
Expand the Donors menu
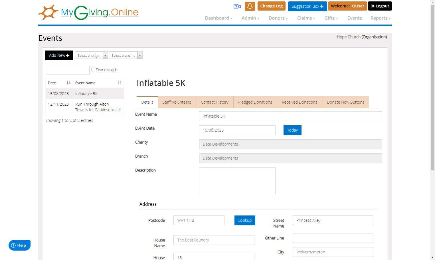[x=278, y=18]
